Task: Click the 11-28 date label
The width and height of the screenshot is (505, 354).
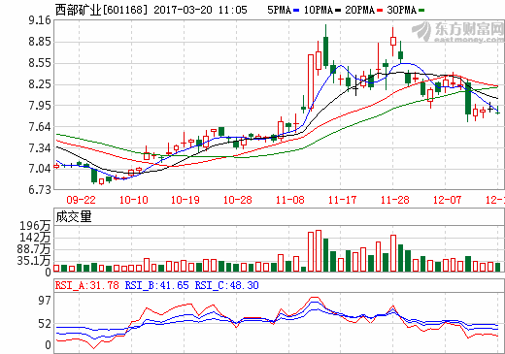Action: click(x=394, y=200)
